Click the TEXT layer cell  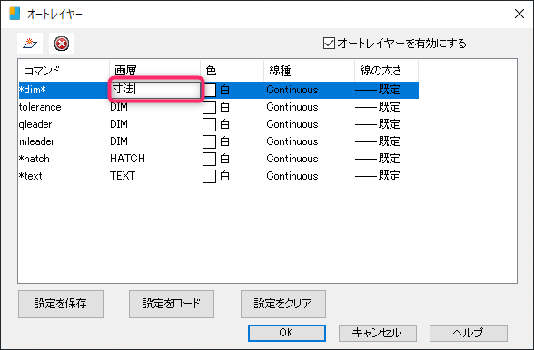coord(123,176)
